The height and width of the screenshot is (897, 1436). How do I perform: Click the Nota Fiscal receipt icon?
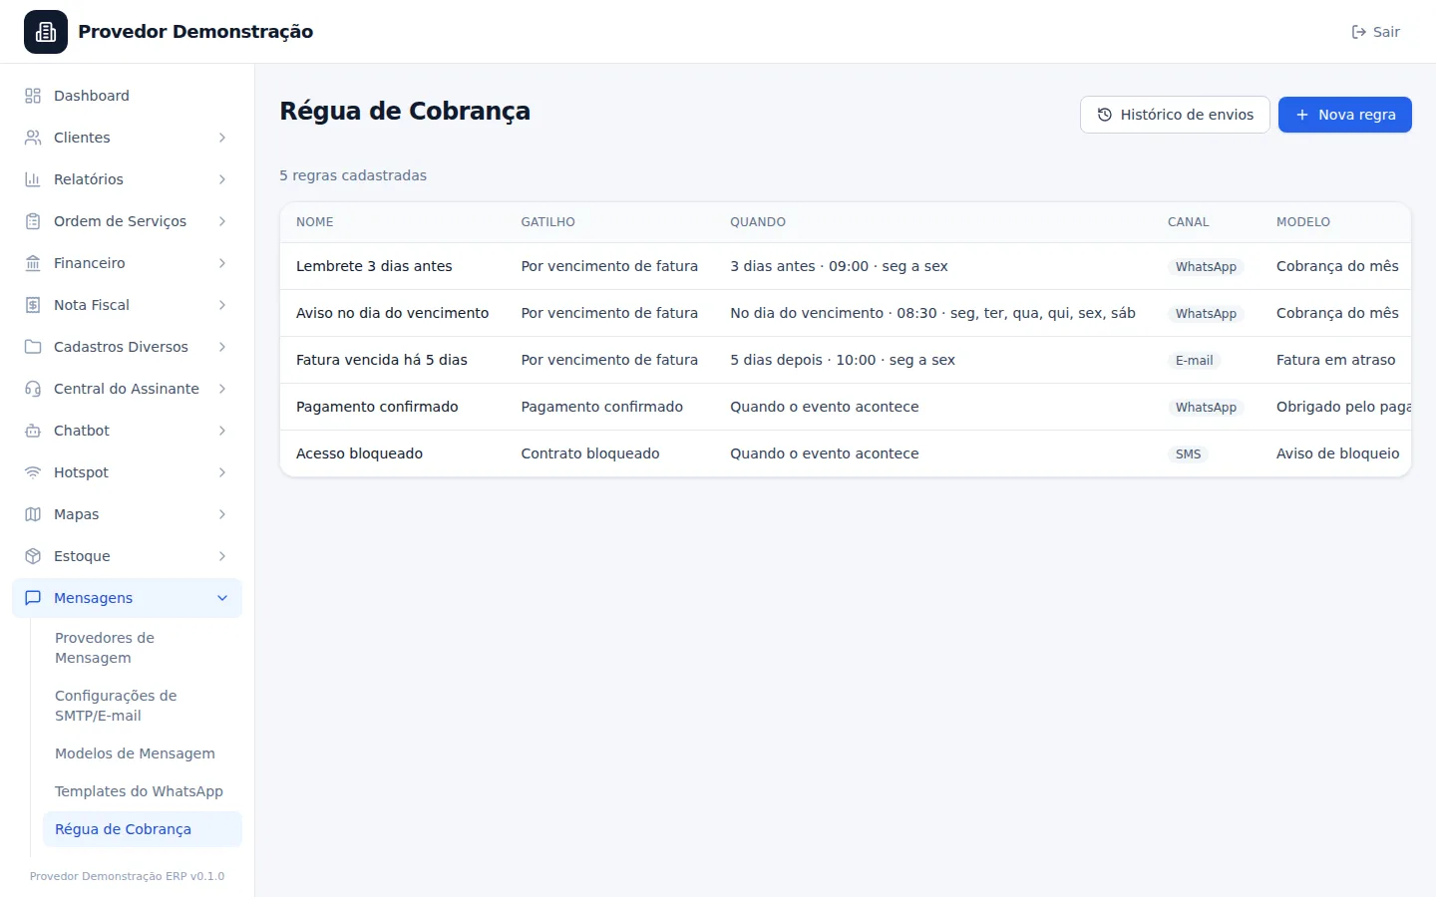pos(33,305)
